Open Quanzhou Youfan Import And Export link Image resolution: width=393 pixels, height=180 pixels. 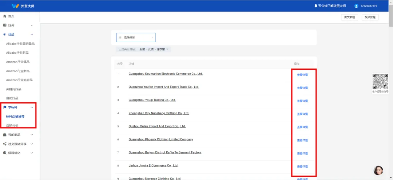[x=164, y=87]
